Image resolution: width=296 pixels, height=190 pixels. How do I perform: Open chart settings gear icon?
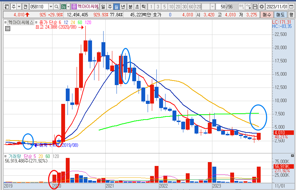pyautogui.click(x=262, y=7)
